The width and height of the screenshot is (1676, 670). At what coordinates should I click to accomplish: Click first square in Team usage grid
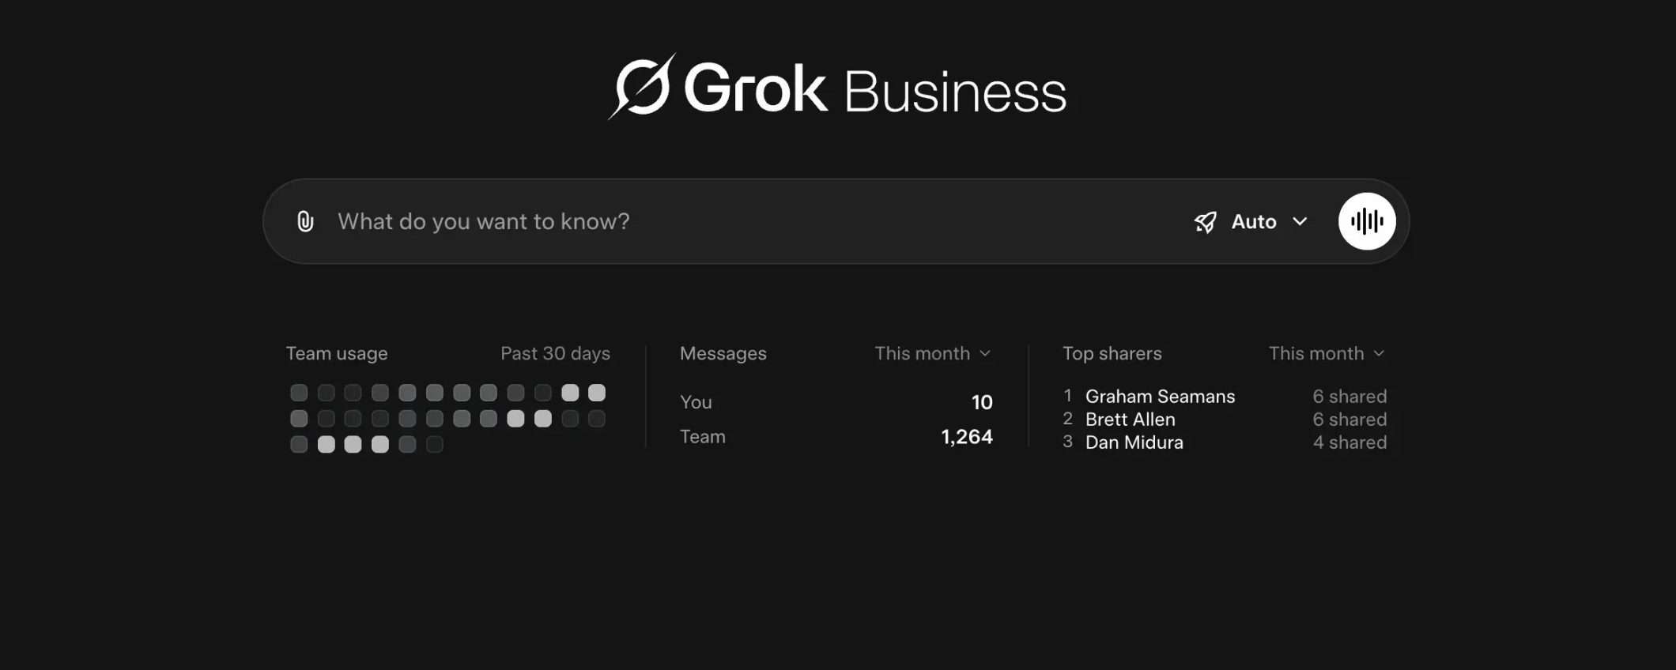click(x=299, y=393)
